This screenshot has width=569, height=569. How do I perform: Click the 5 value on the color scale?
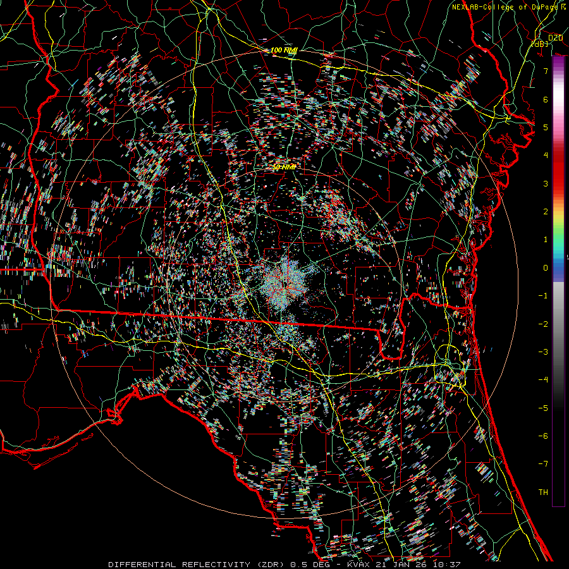(546, 127)
